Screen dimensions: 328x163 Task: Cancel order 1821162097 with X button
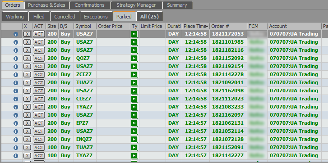[x=27, y=115]
